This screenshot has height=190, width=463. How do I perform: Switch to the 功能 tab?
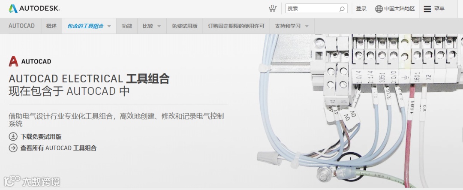point(126,26)
